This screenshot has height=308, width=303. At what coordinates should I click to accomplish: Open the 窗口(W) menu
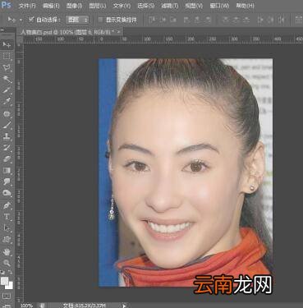pyautogui.click(x=219, y=6)
